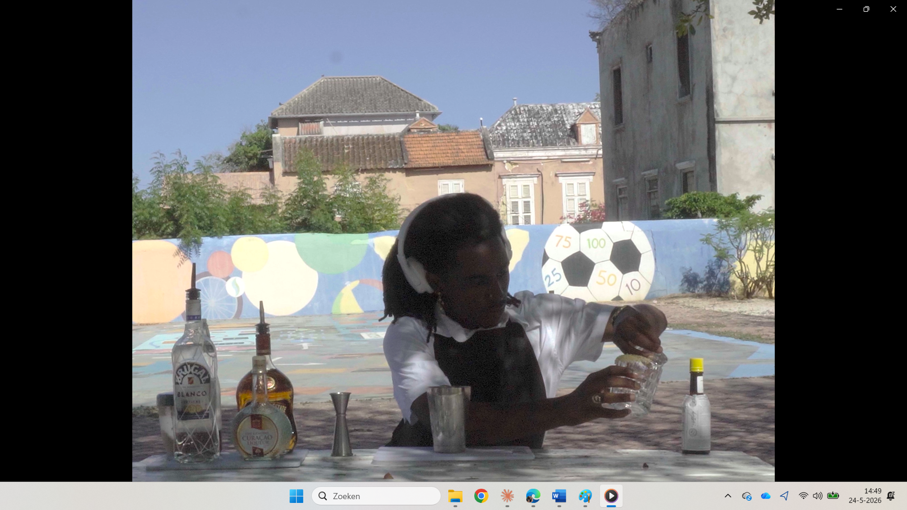Open the notifications do-not-disturb bell
This screenshot has width=907, height=510.
[x=891, y=496]
